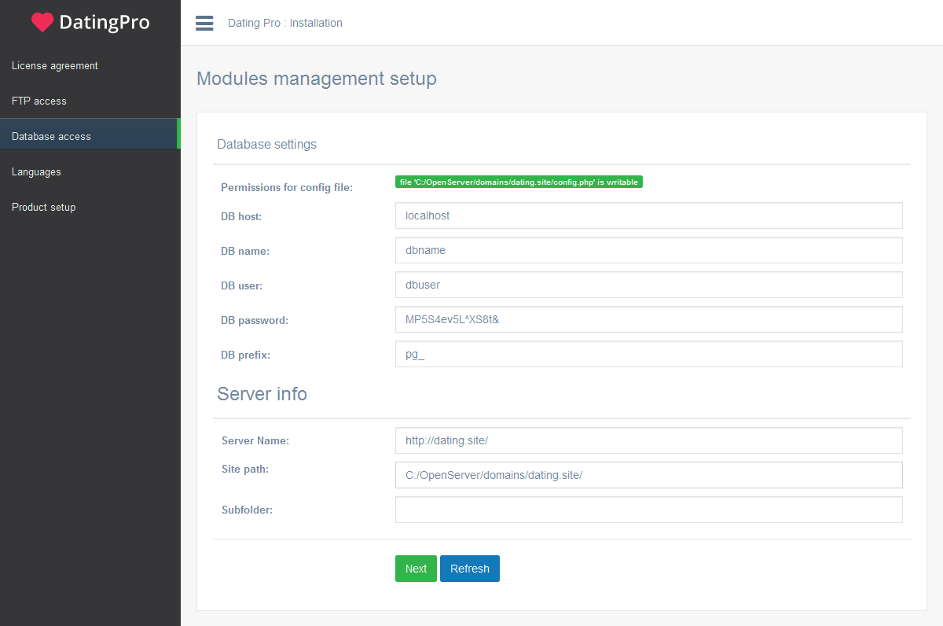Click the empty Subfolder field

(648, 510)
